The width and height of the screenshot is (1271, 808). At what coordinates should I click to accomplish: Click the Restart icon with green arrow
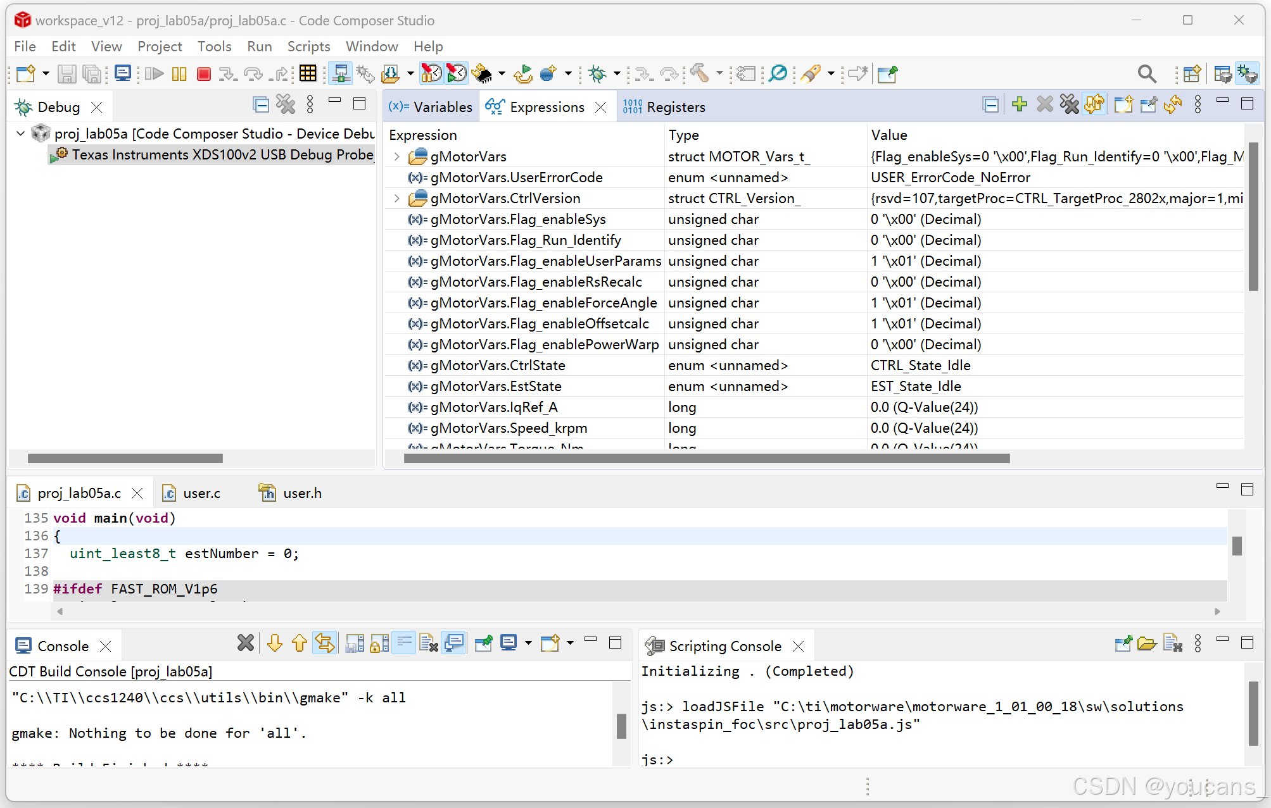coord(523,74)
